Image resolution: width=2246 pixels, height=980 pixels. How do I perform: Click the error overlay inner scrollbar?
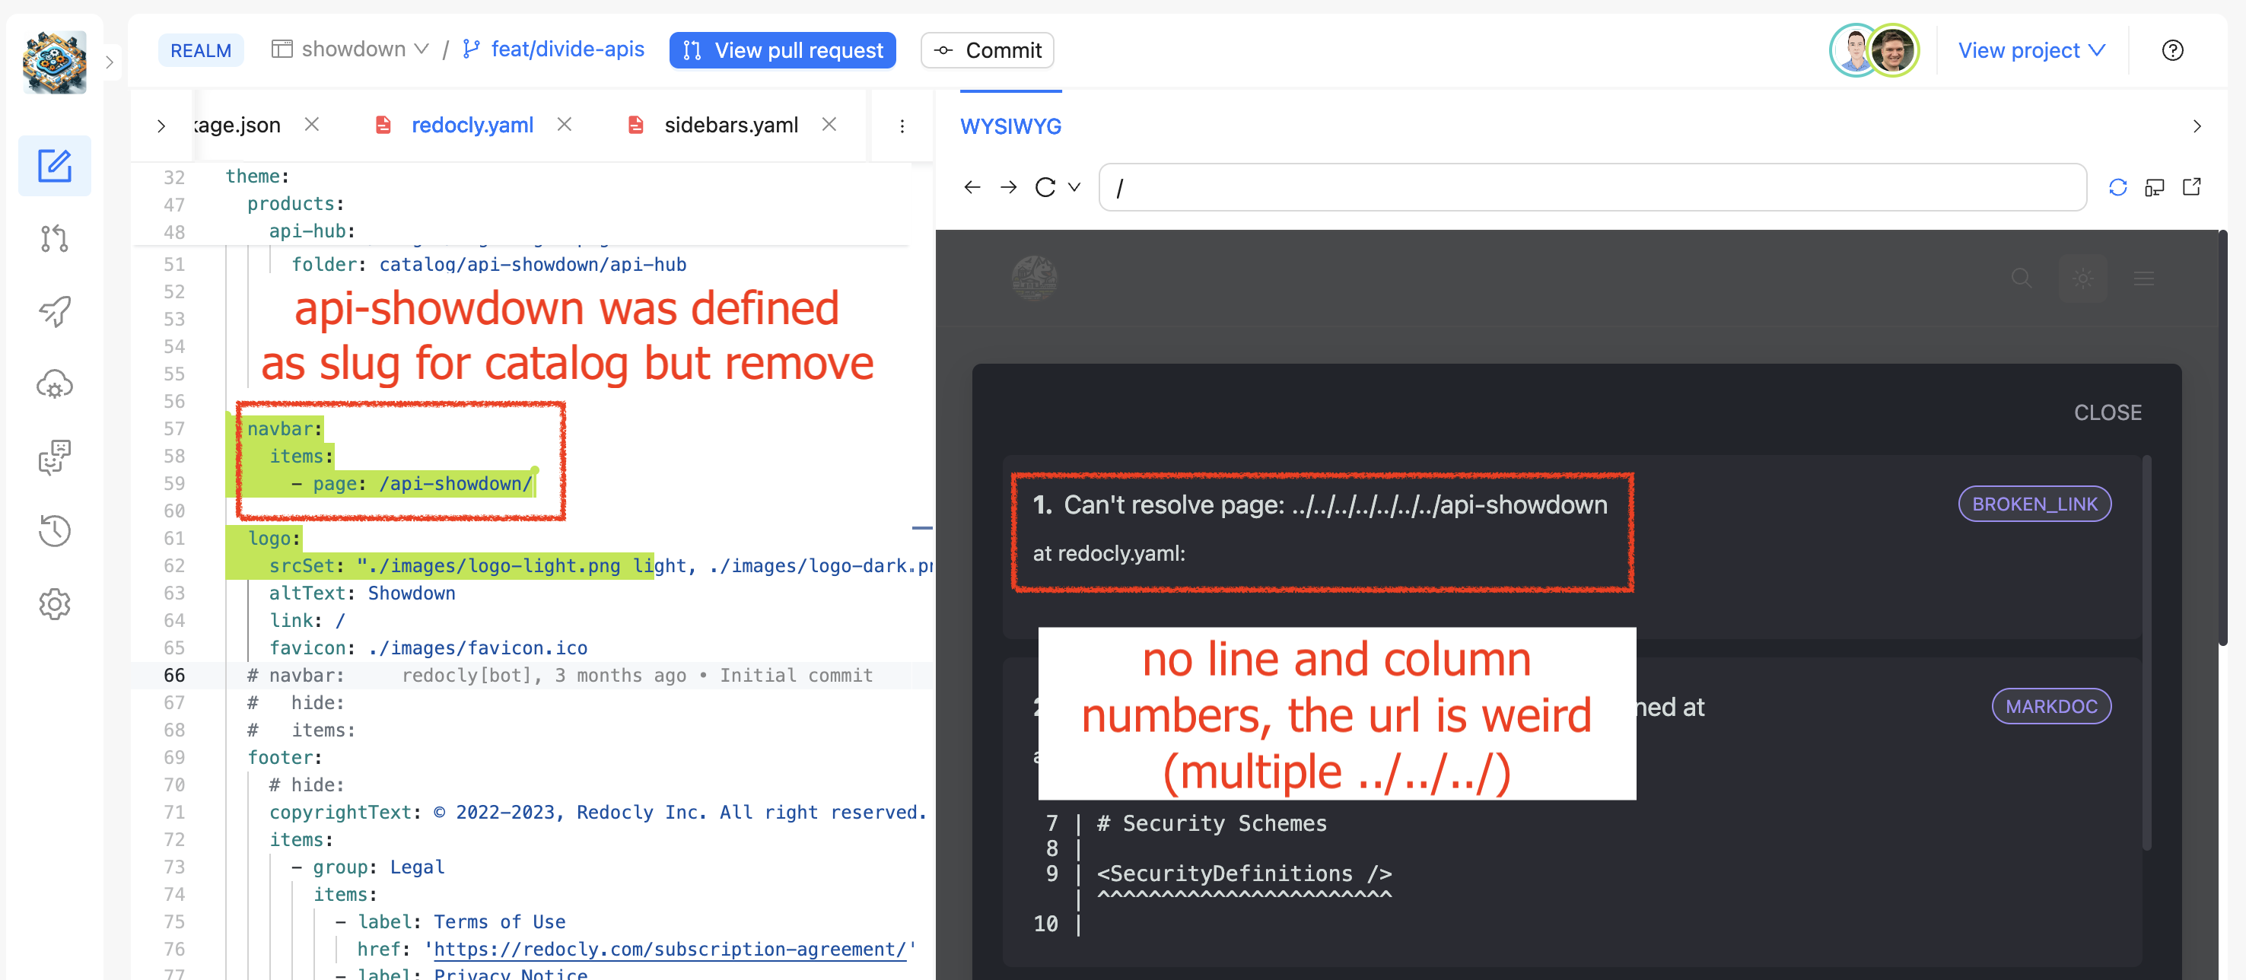tap(2146, 652)
